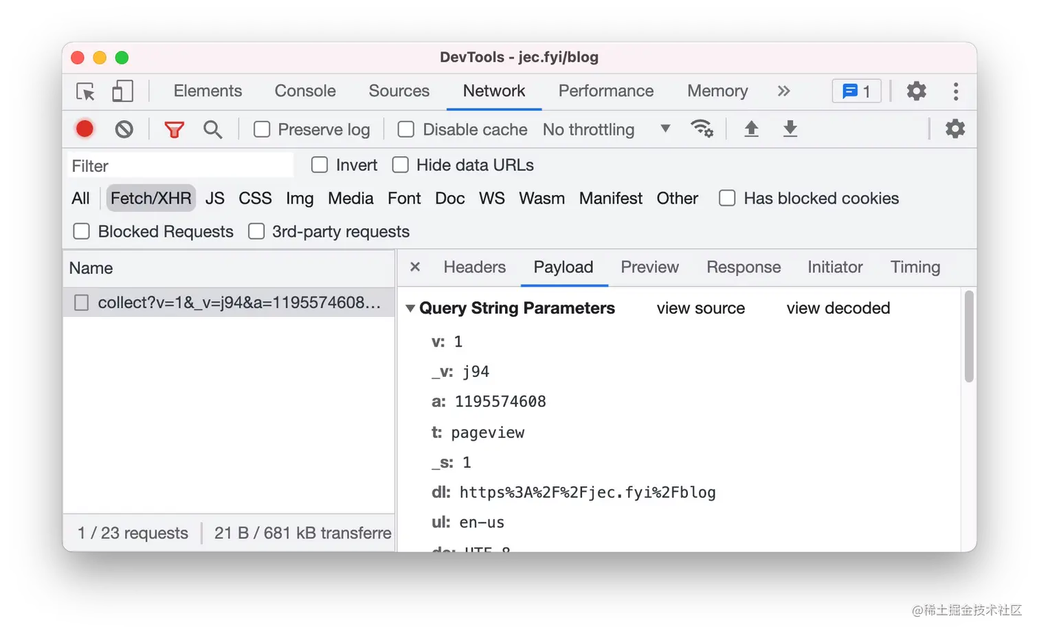The image size is (1039, 634).
Task: Filter requests by Other type
Action: tap(678, 198)
